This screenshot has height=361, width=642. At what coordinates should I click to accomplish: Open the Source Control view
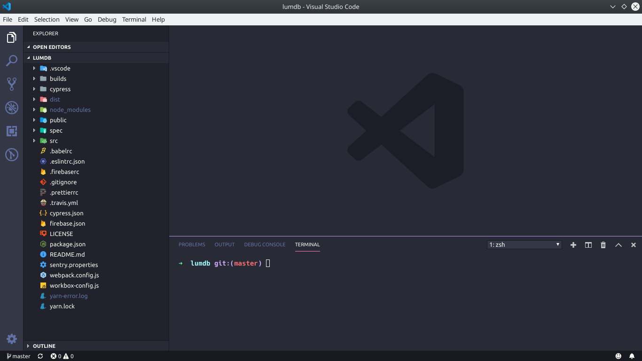(x=12, y=84)
